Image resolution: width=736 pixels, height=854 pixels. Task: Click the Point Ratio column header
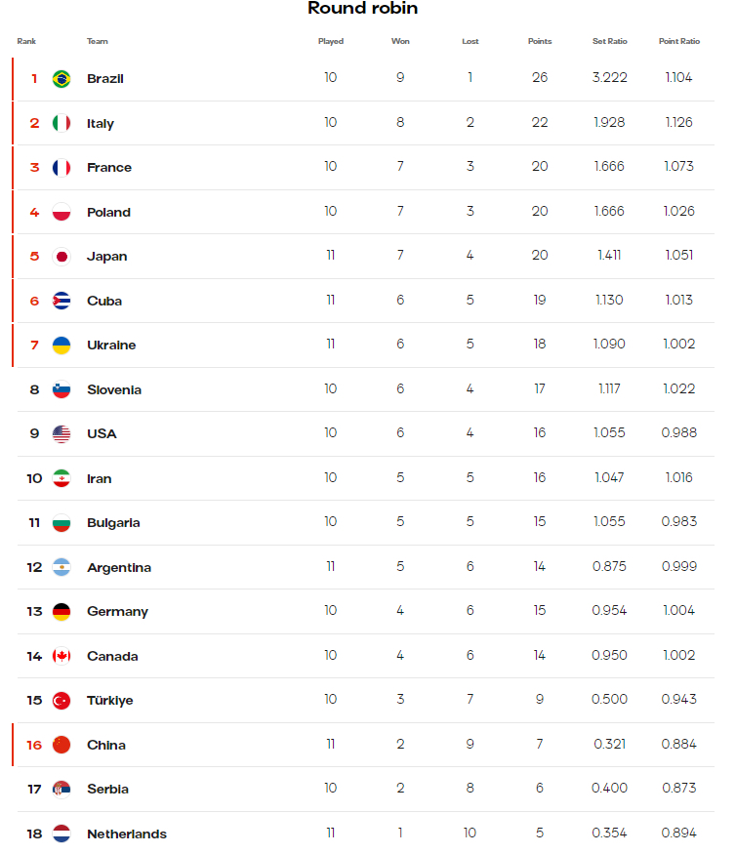click(x=678, y=41)
